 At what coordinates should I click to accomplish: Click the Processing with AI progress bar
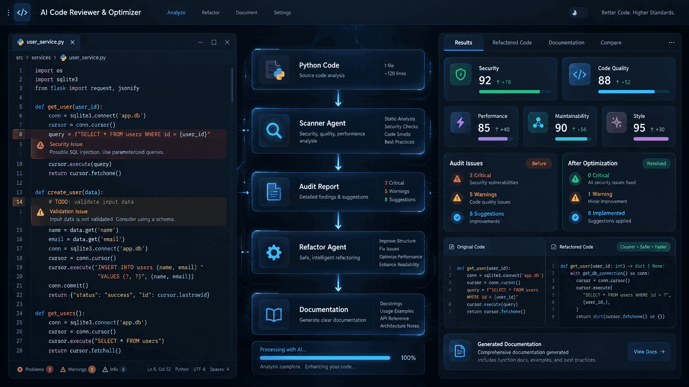click(325, 358)
